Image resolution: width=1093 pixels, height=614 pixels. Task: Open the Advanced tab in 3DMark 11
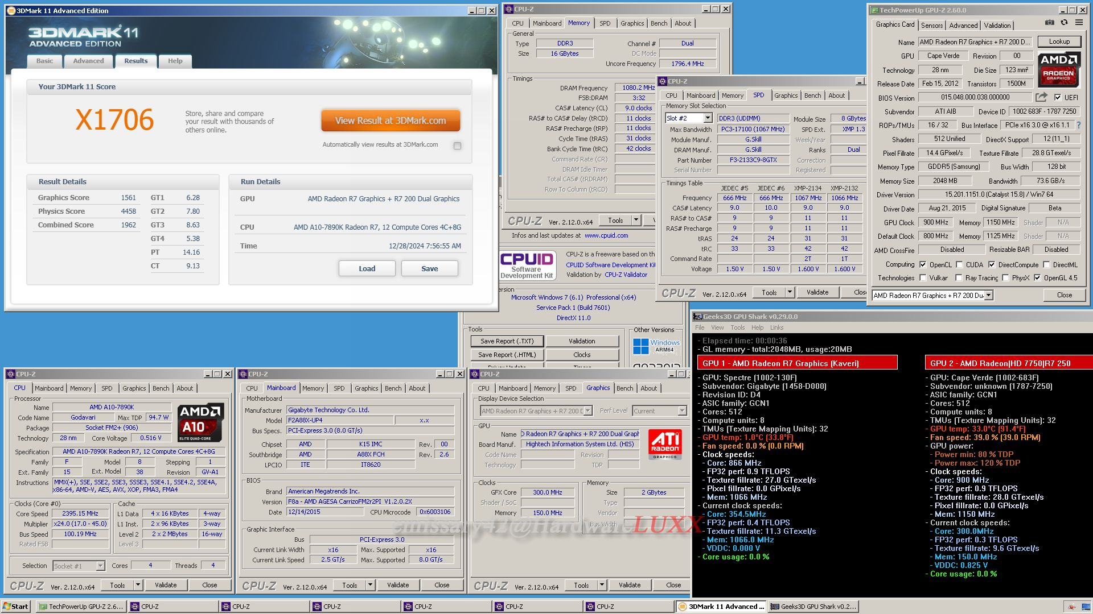click(x=88, y=61)
